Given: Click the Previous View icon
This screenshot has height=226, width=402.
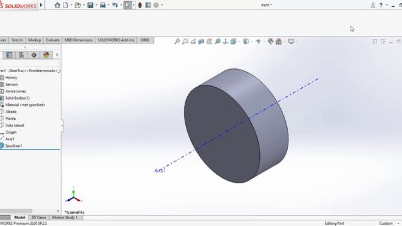Looking at the screenshot, I should pyautogui.click(x=193, y=41).
